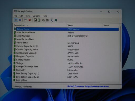The image size is (135, 101).
Task: Switch to Battery Log view icon
Action: 20,20
